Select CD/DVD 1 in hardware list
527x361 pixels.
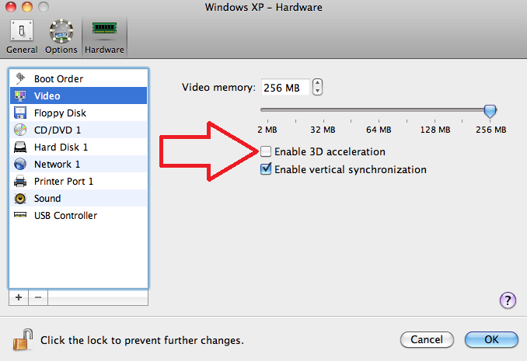(x=79, y=130)
